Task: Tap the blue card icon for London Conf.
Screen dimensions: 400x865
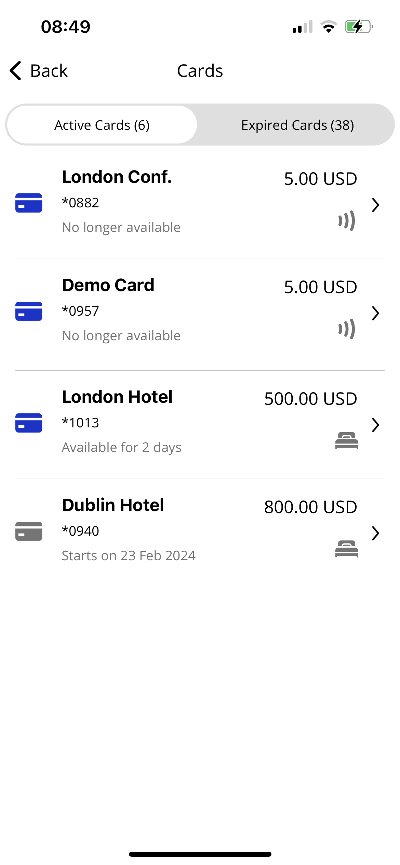Action: tap(29, 203)
